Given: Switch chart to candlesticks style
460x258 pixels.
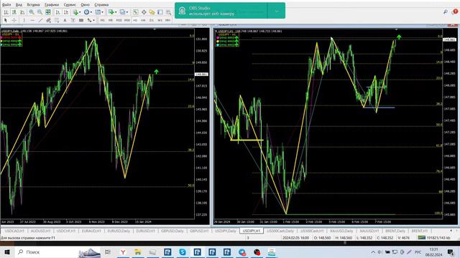Looking at the screenshot, I should (x=14, y=12).
